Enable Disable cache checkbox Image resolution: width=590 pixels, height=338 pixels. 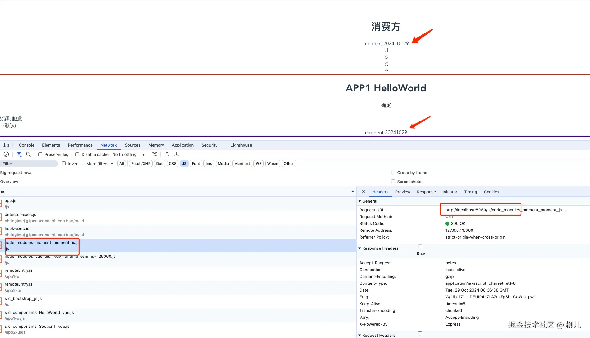[x=77, y=154]
